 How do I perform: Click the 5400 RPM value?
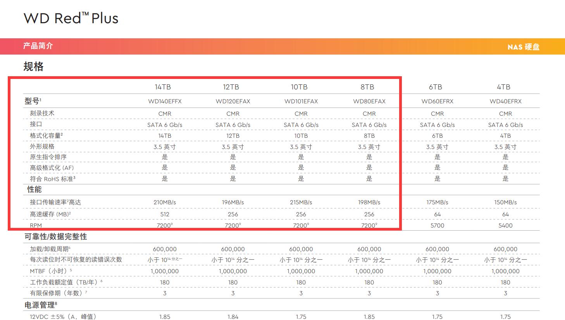[x=506, y=226]
